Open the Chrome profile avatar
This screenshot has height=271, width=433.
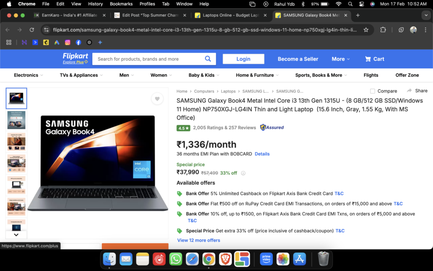(414, 30)
